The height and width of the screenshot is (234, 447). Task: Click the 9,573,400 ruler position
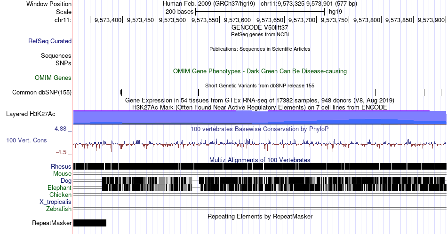(108, 20)
